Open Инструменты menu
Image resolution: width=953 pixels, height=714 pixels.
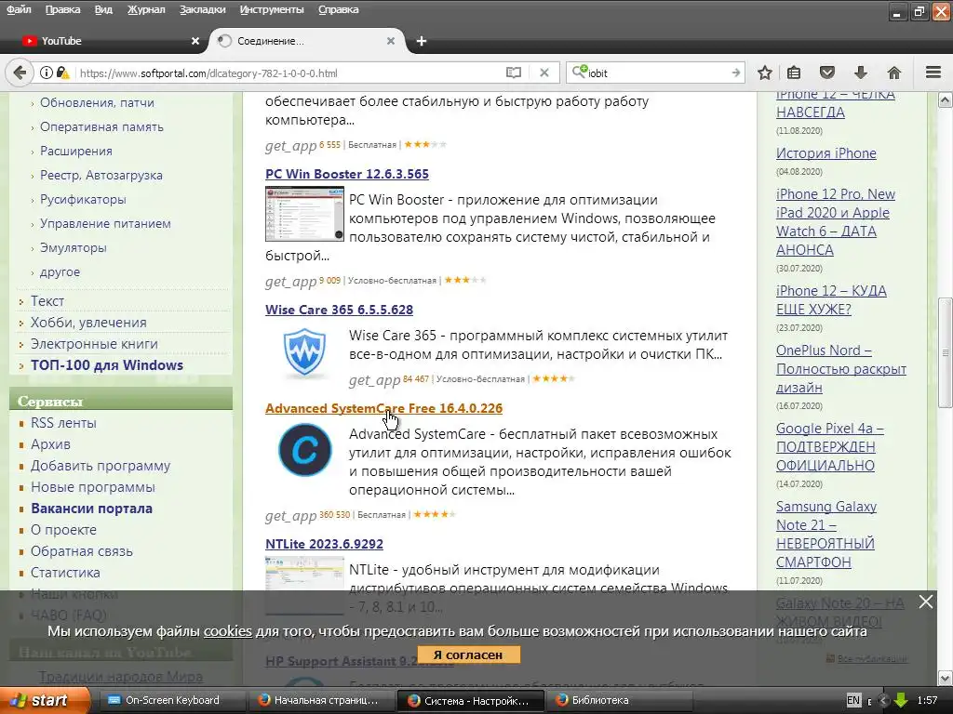(x=272, y=9)
